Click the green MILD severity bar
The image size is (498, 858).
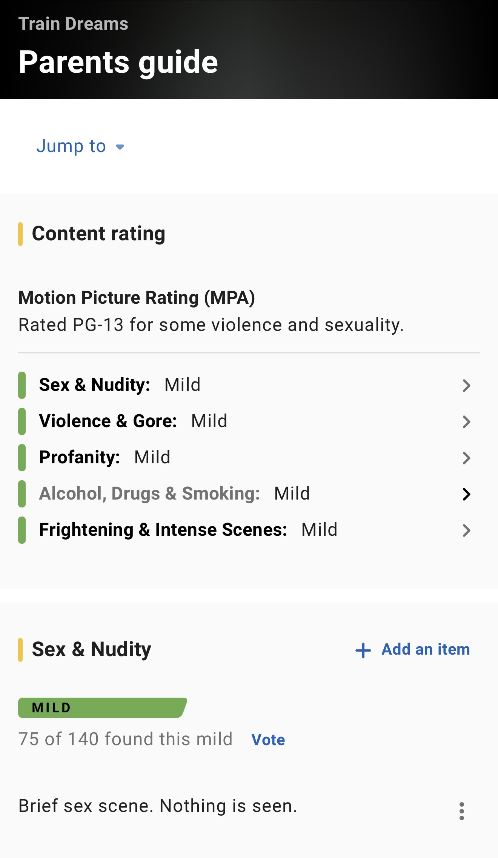tap(102, 708)
